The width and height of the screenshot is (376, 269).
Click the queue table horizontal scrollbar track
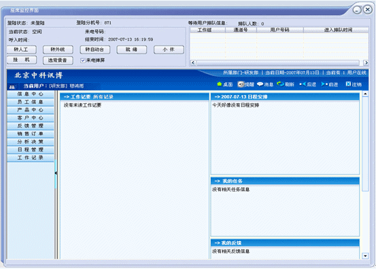pos(278,62)
